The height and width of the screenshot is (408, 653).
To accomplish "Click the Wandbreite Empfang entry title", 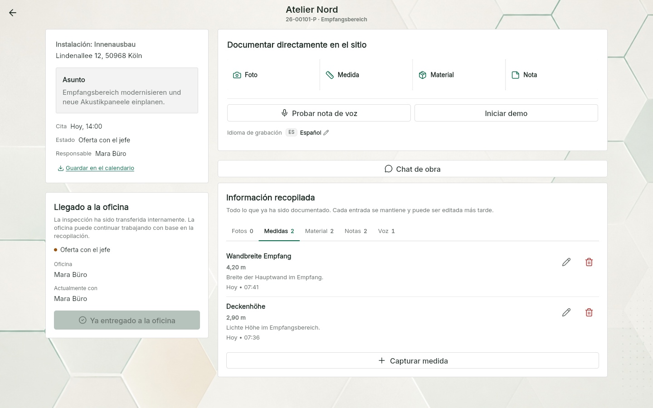I will 258,256.
